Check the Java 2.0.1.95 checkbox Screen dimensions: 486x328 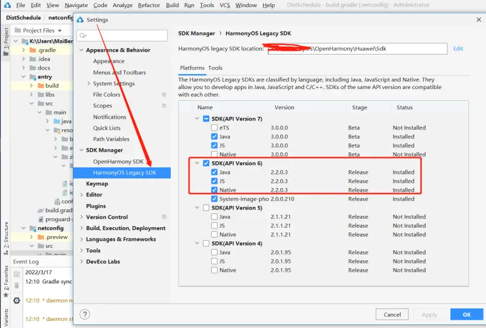(214, 252)
